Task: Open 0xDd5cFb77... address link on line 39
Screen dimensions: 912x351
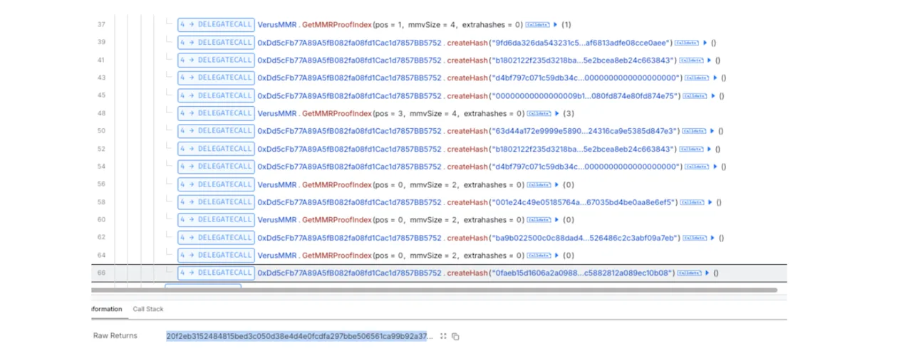Action: coord(349,42)
